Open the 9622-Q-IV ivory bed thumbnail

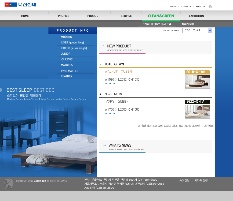pos(198,112)
